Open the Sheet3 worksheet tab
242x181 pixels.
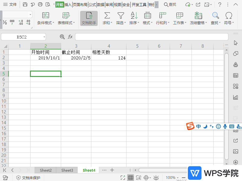67,170
